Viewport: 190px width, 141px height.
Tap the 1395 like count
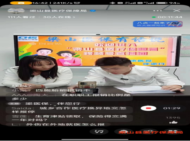pyautogui.click(x=173, y=118)
